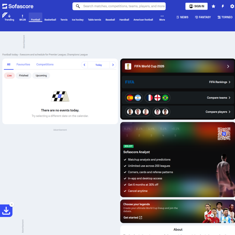
Task: Click the 30% OFF badge
Action: click(128, 146)
